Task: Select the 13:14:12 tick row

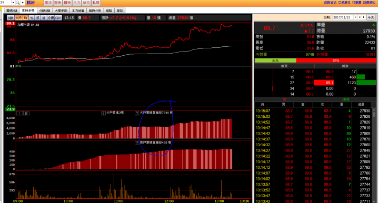Action: point(313,167)
